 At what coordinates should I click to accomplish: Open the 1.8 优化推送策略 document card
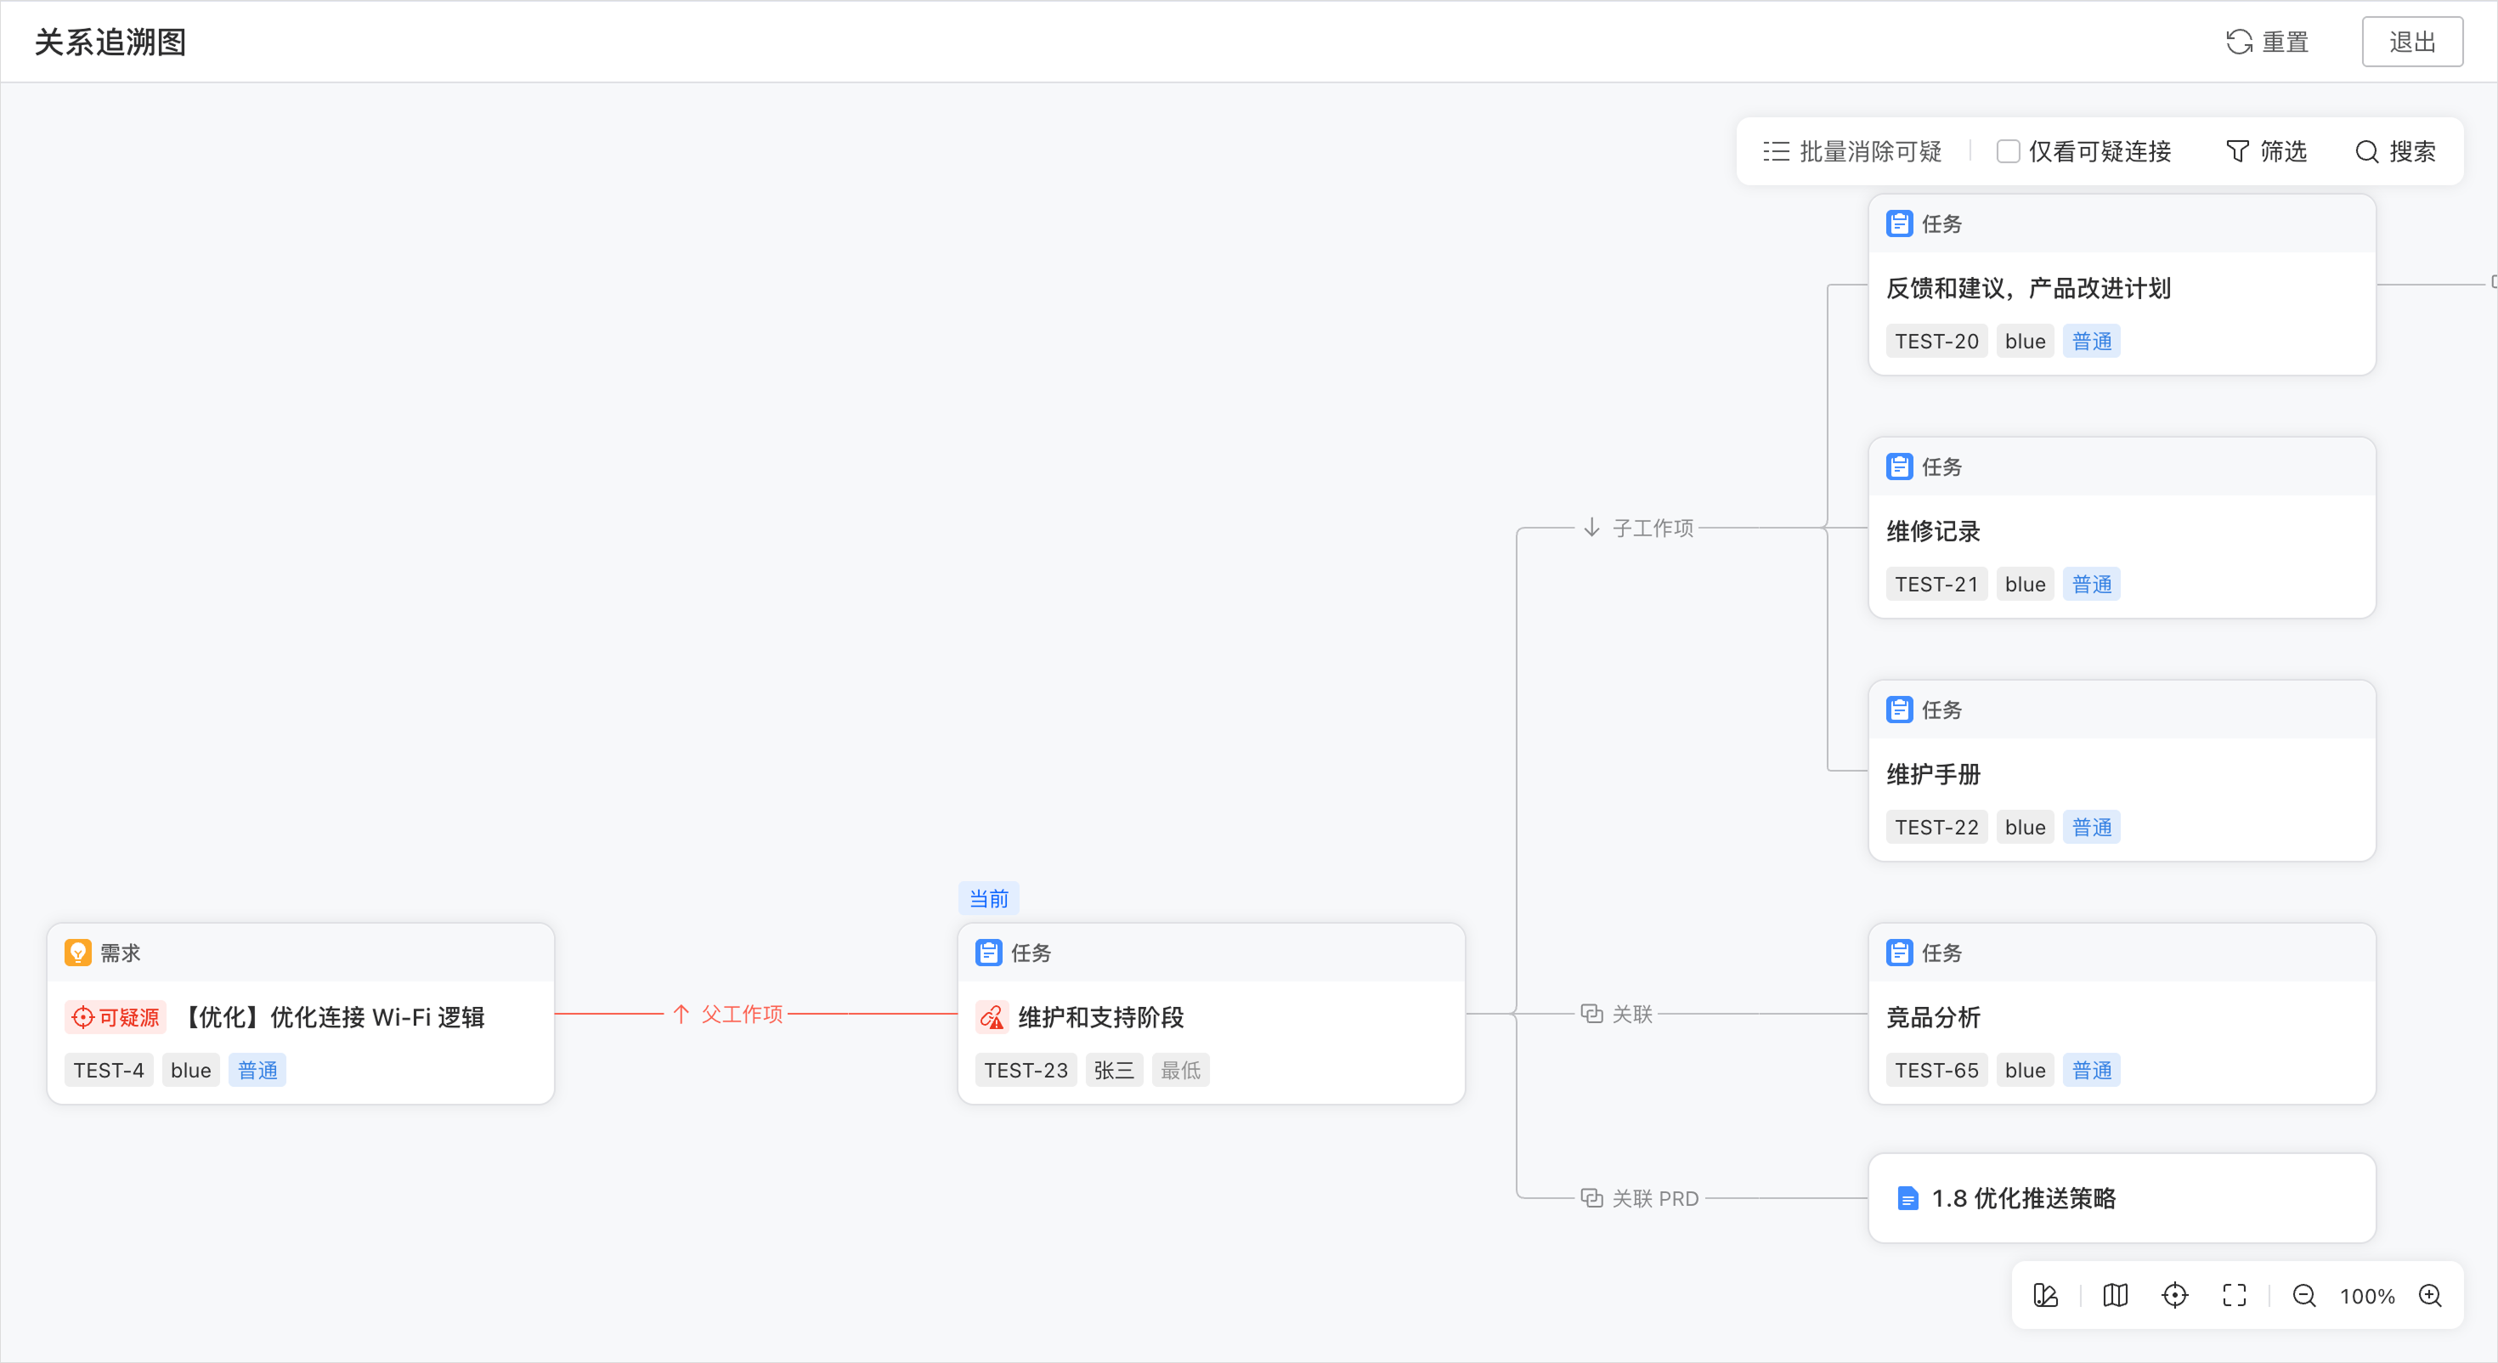click(2122, 1198)
